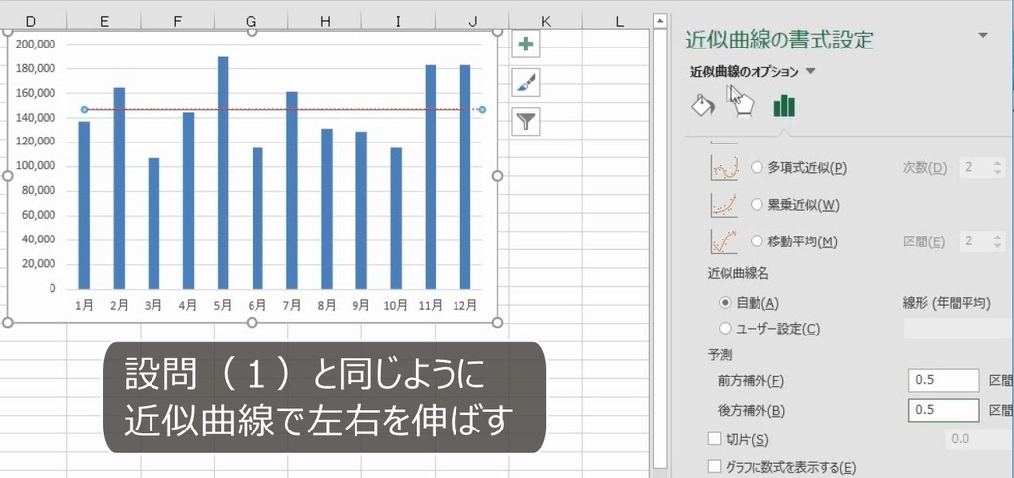The height and width of the screenshot is (478, 1014).
Task: Select 累乗近似 radio button
Action: pyautogui.click(x=757, y=205)
